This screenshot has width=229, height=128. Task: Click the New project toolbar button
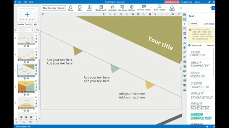pyautogui.click(x=80, y=8)
